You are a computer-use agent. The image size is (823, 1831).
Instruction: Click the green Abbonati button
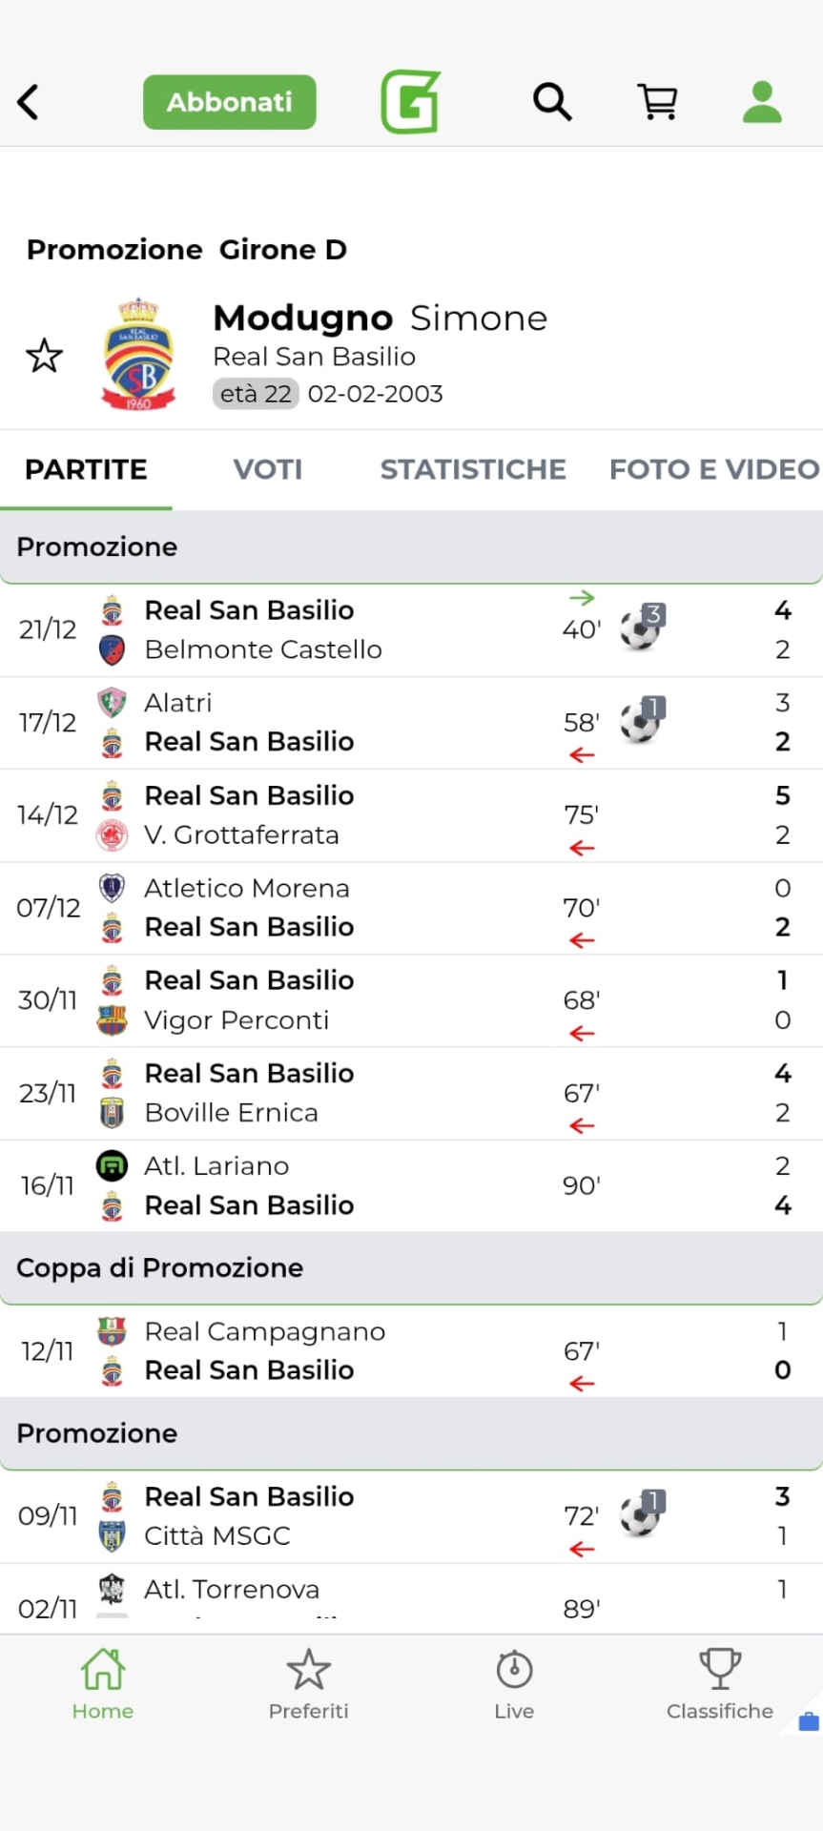point(230,102)
